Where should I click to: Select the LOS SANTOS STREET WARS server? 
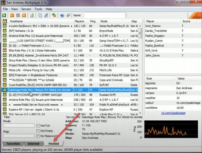click(70, 41)
